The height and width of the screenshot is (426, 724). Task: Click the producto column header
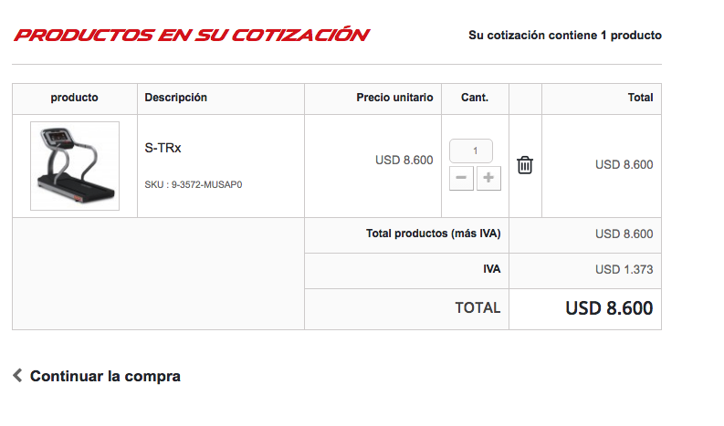click(x=74, y=98)
